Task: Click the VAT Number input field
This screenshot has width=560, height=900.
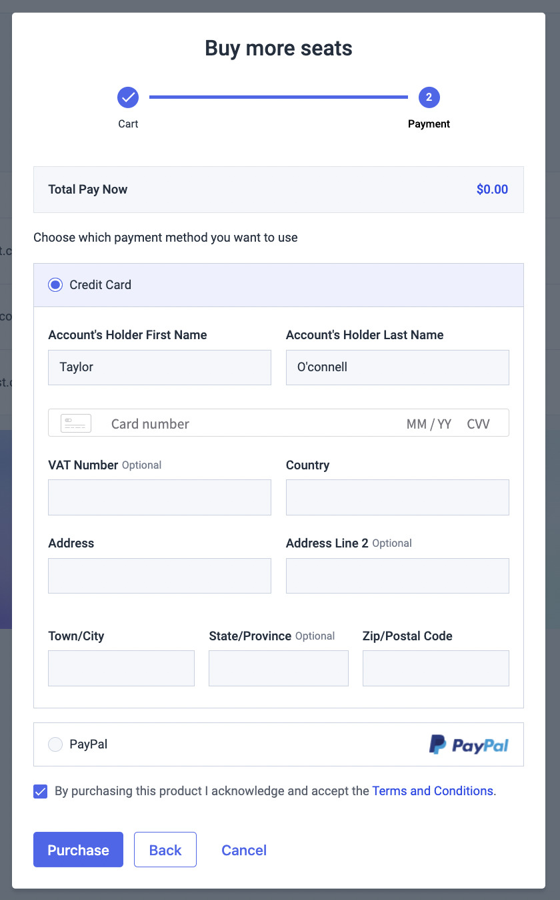Action: tap(160, 497)
